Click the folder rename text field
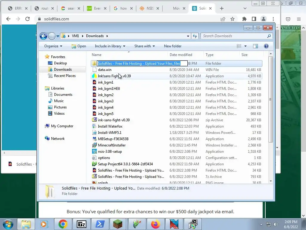Viewport: 306px width, 230px height. [143, 63]
